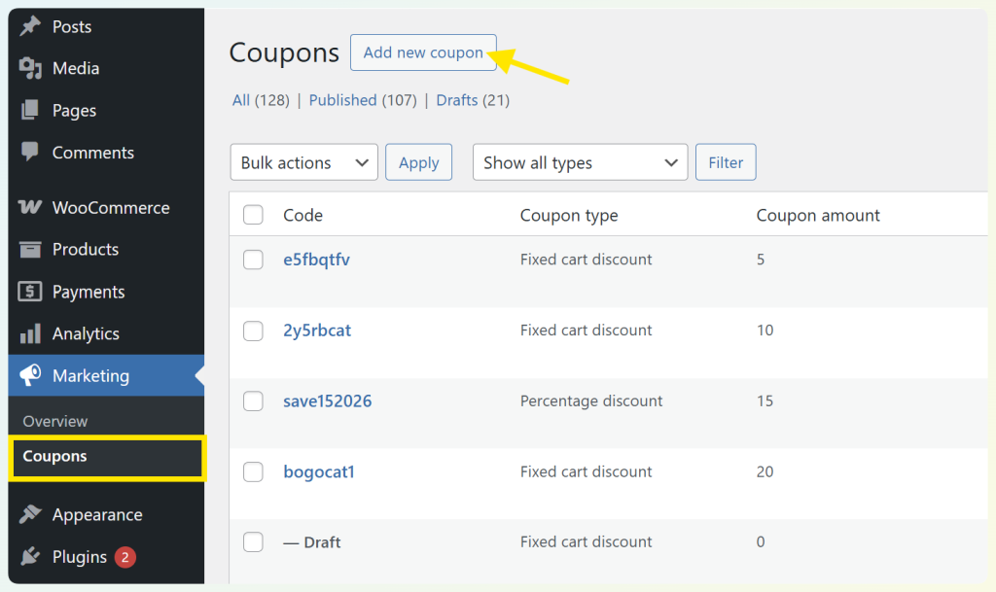
Task: Check the box next to coupon e5fbqtfv
Action: click(x=253, y=260)
